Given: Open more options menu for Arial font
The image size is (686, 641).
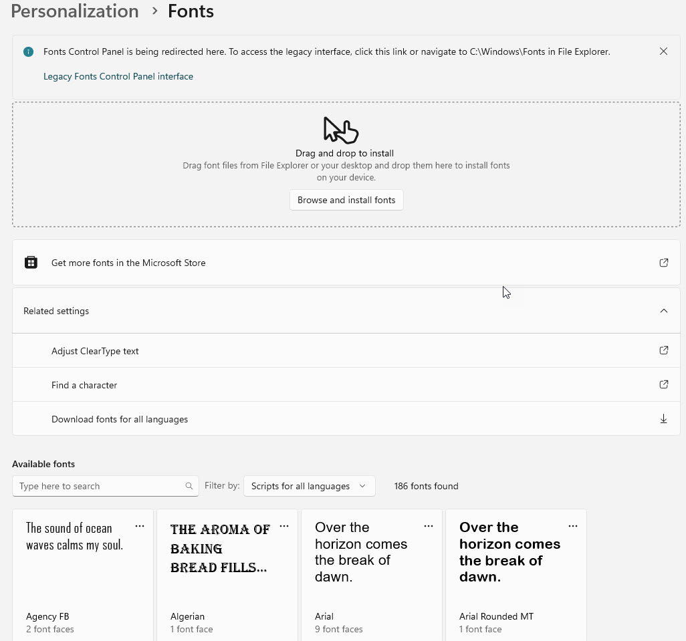Looking at the screenshot, I should [429, 527].
